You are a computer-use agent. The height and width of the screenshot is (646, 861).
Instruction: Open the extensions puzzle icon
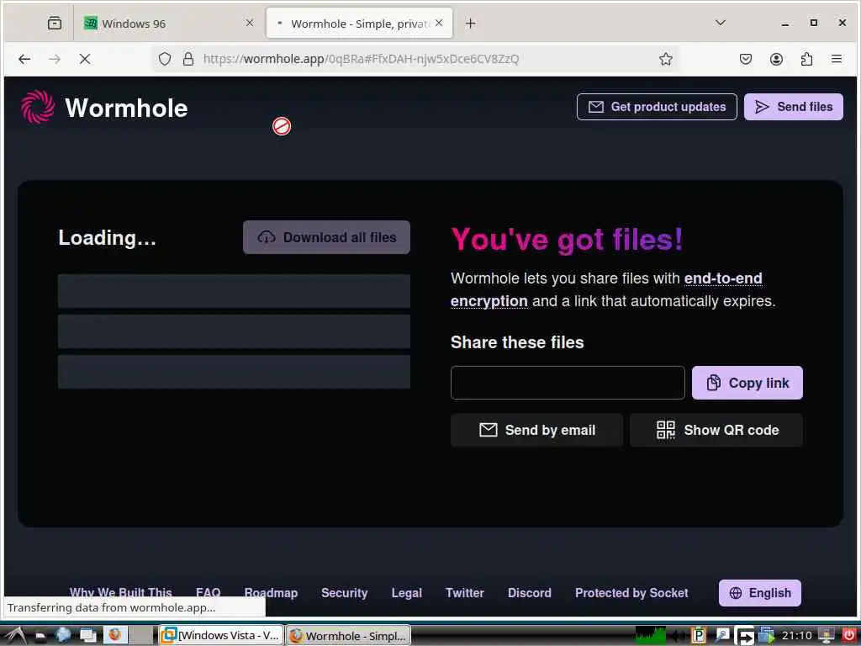click(806, 59)
